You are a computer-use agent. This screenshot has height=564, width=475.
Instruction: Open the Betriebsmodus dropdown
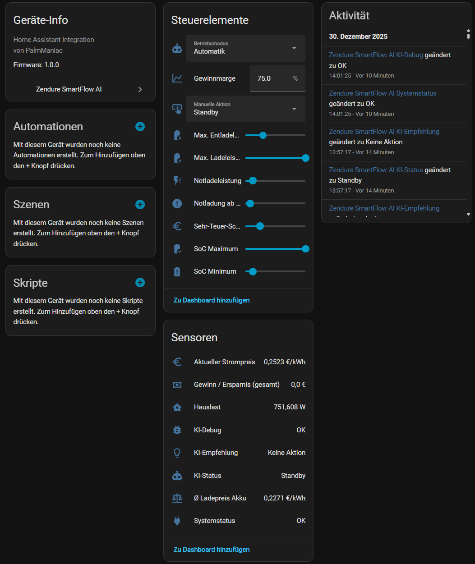click(x=245, y=48)
